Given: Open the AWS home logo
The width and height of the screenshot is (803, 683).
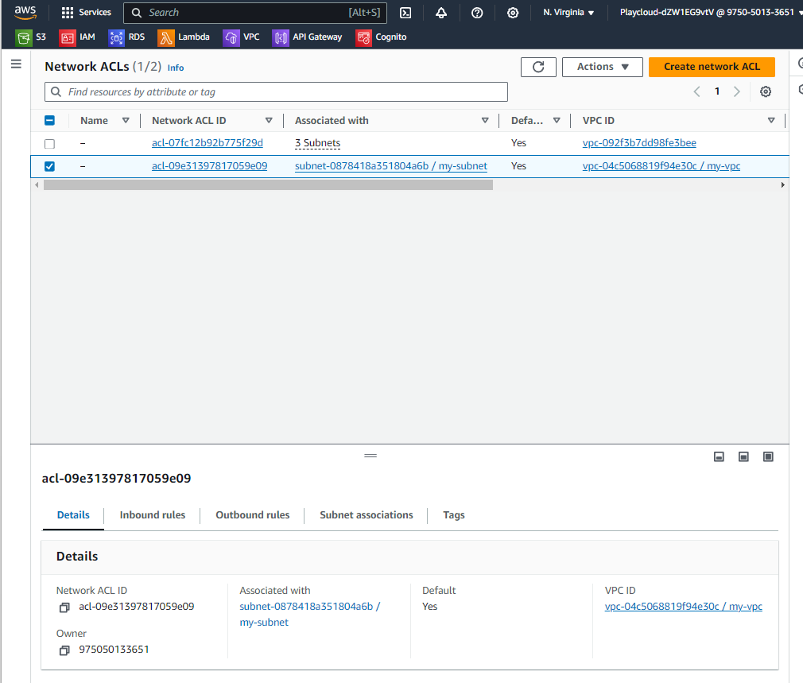Looking at the screenshot, I should [25, 12].
